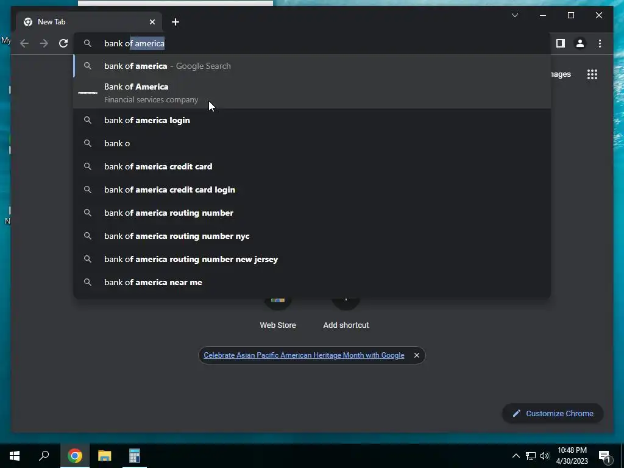Select Bank of America financial services company suggestion
Viewport: 624px width, 468px height.
click(x=312, y=93)
